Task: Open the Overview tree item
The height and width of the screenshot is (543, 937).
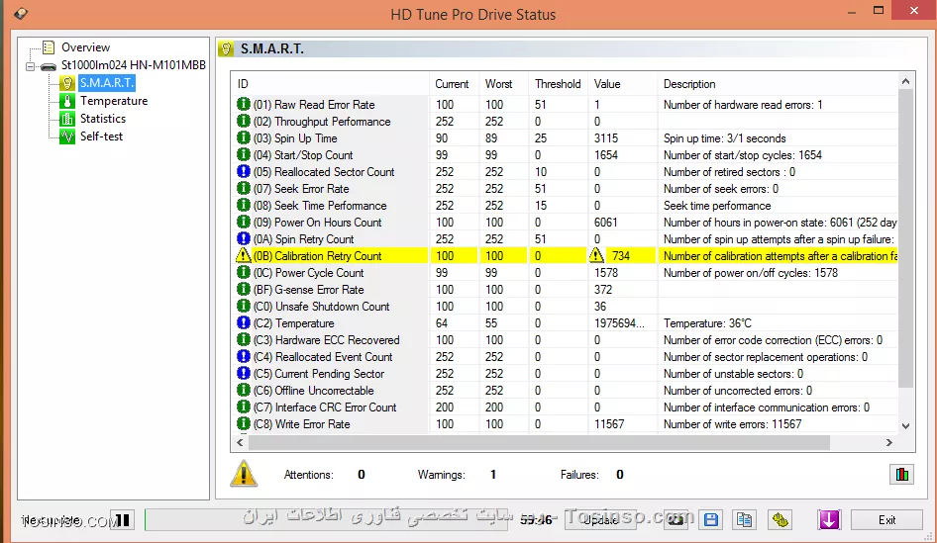Action: (x=85, y=47)
